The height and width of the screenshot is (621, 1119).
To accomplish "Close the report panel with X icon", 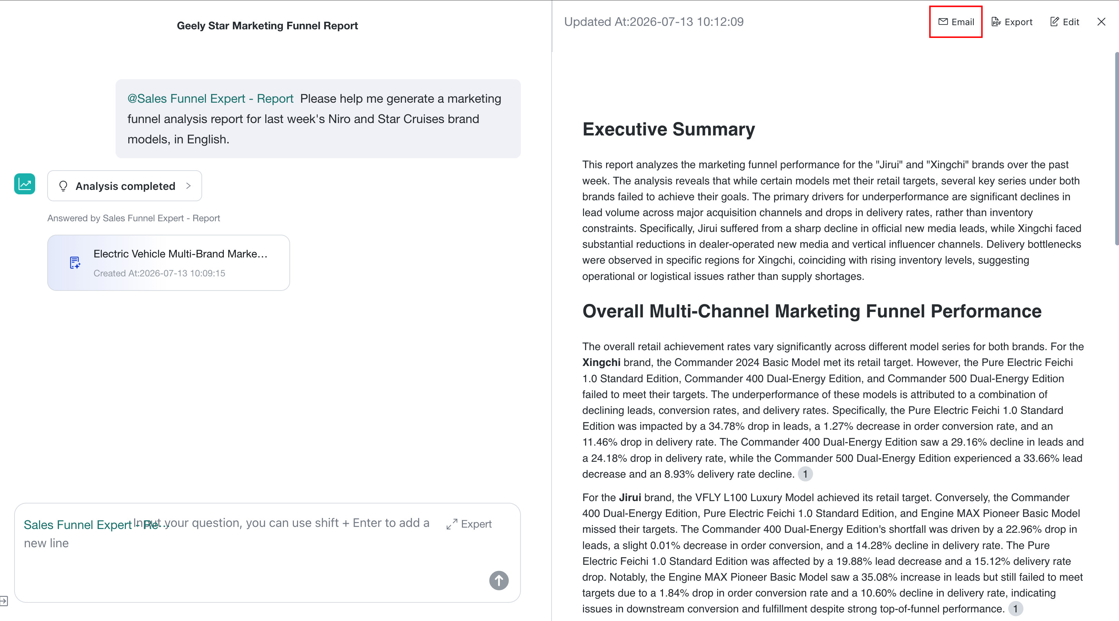I will (x=1101, y=22).
